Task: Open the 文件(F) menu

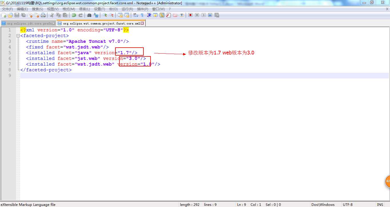Action: click(x=7, y=9)
